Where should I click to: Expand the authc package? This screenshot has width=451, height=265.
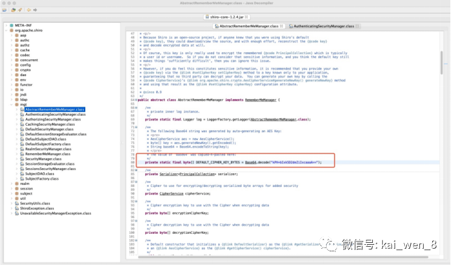point(12,40)
